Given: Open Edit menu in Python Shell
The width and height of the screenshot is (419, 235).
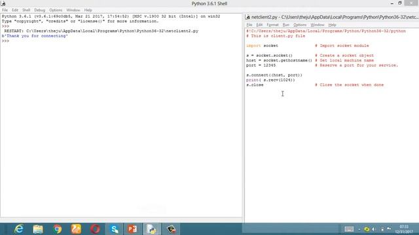Looking at the screenshot, I should click(15, 10).
